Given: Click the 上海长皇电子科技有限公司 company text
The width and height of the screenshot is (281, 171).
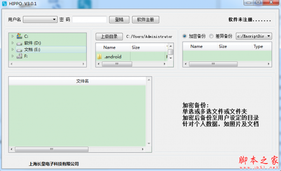Looking at the screenshot, I should (54, 164).
